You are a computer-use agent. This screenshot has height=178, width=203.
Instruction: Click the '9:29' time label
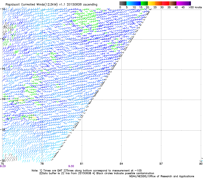click(3, 166)
